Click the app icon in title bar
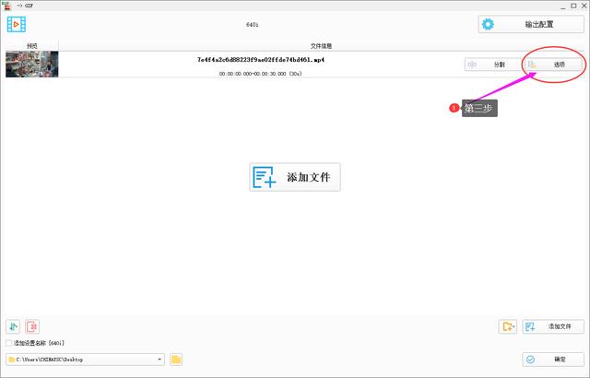The height and width of the screenshot is (378, 590). click(6, 6)
